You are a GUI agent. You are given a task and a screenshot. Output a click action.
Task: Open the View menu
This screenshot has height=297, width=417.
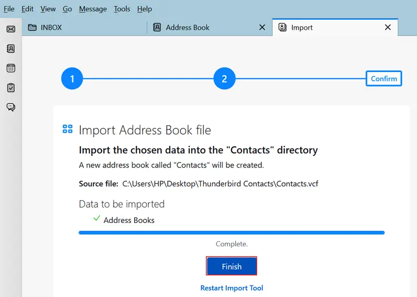tap(48, 9)
